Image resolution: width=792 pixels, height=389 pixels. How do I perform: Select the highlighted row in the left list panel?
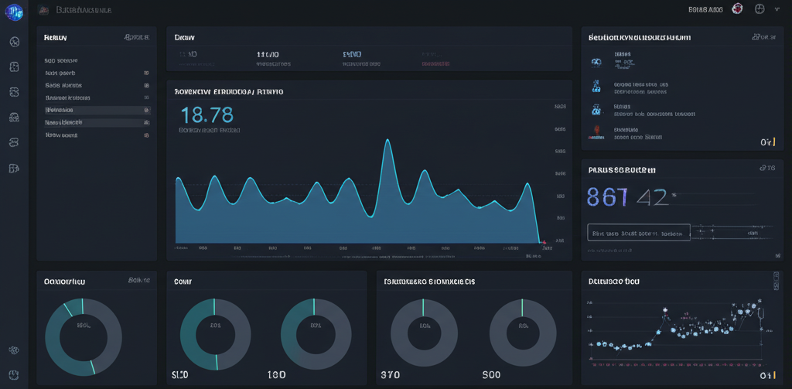click(x=97, y=111)
